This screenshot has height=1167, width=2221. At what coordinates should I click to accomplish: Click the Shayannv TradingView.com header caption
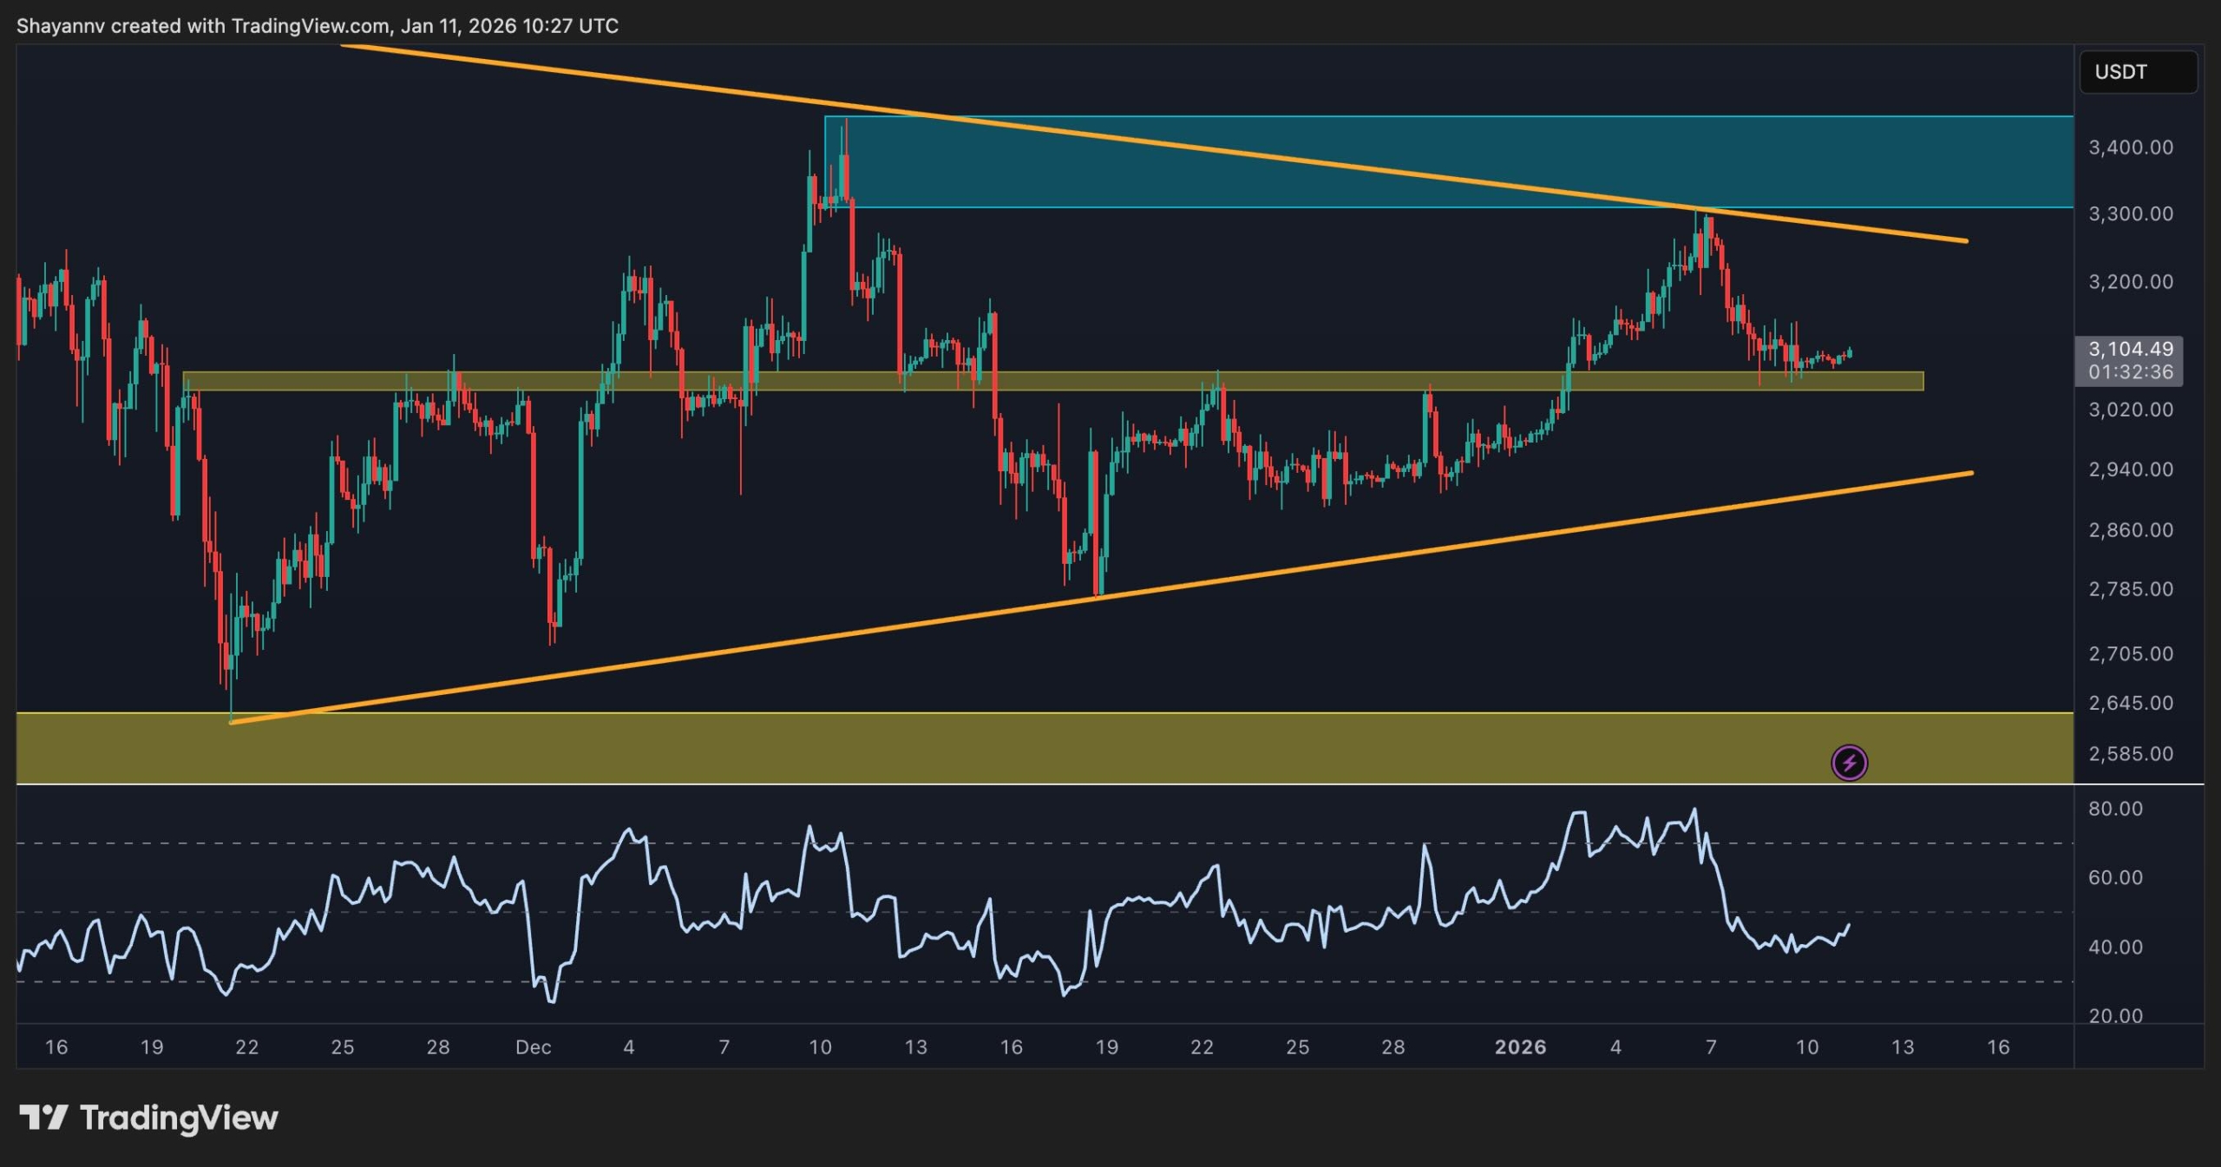pos(317,26)
